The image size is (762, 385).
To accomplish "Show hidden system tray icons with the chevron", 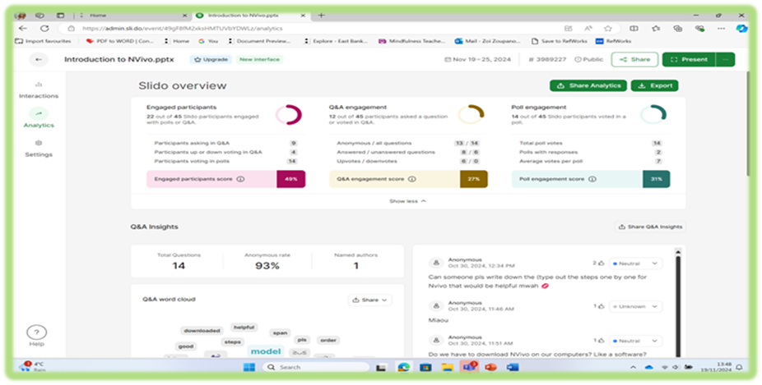I will tap(633, 367).
